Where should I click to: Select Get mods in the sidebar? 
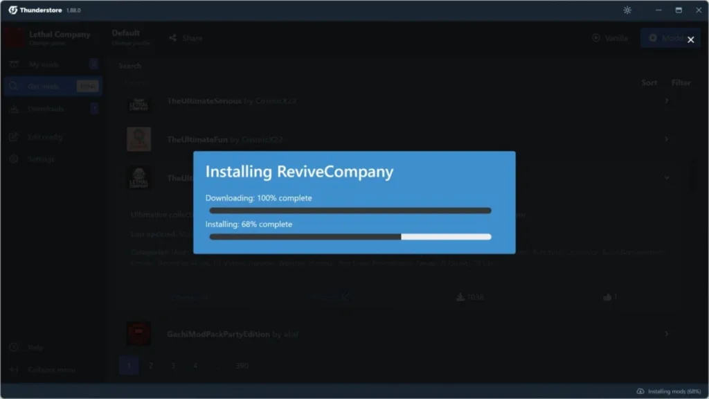tap(44, 87)
